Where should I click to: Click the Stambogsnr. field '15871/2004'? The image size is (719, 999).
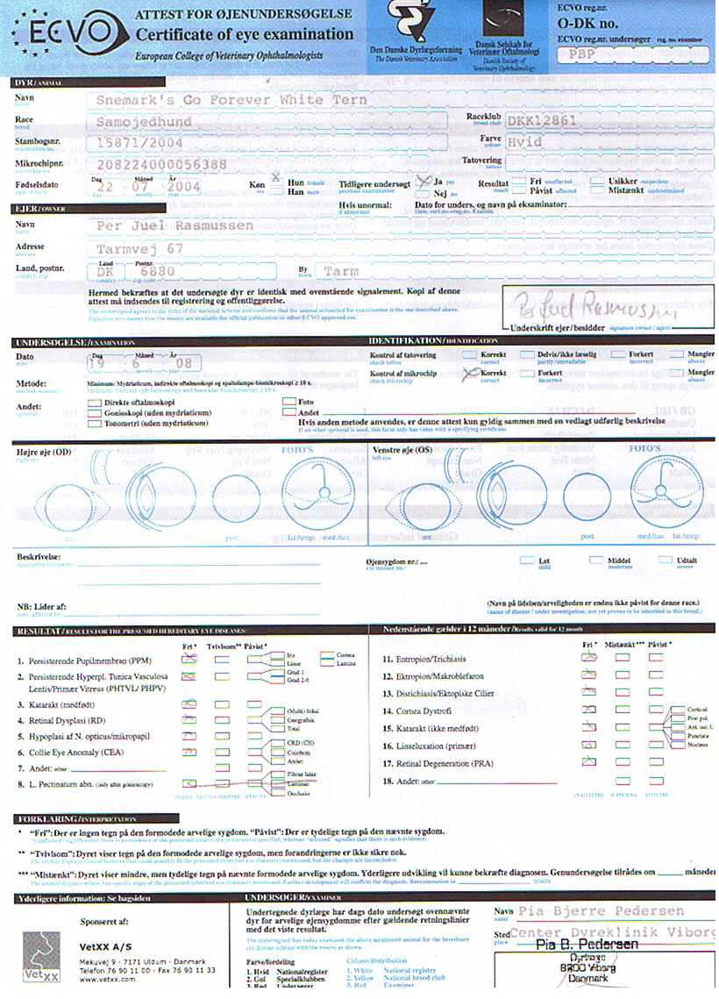(x=267, y=143)
